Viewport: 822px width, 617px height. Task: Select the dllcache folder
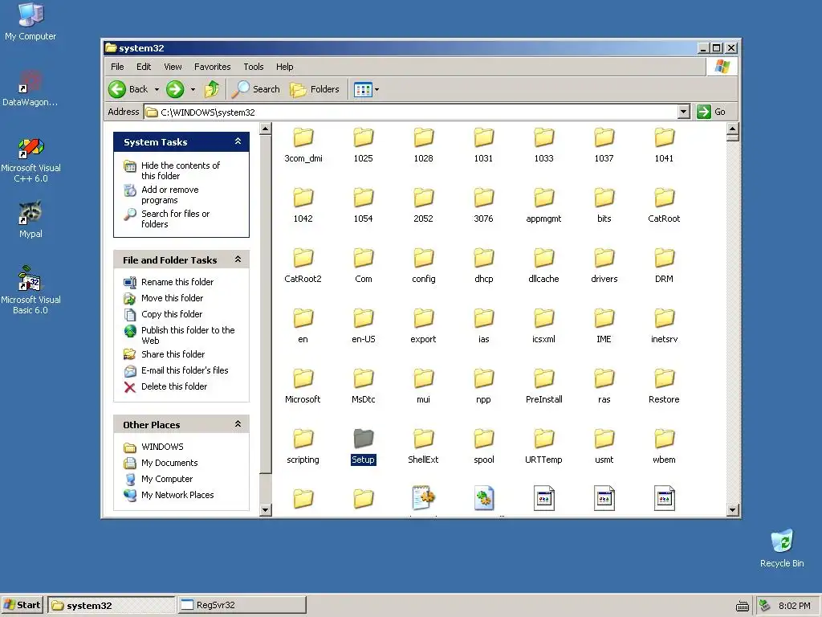pos(543,266)
